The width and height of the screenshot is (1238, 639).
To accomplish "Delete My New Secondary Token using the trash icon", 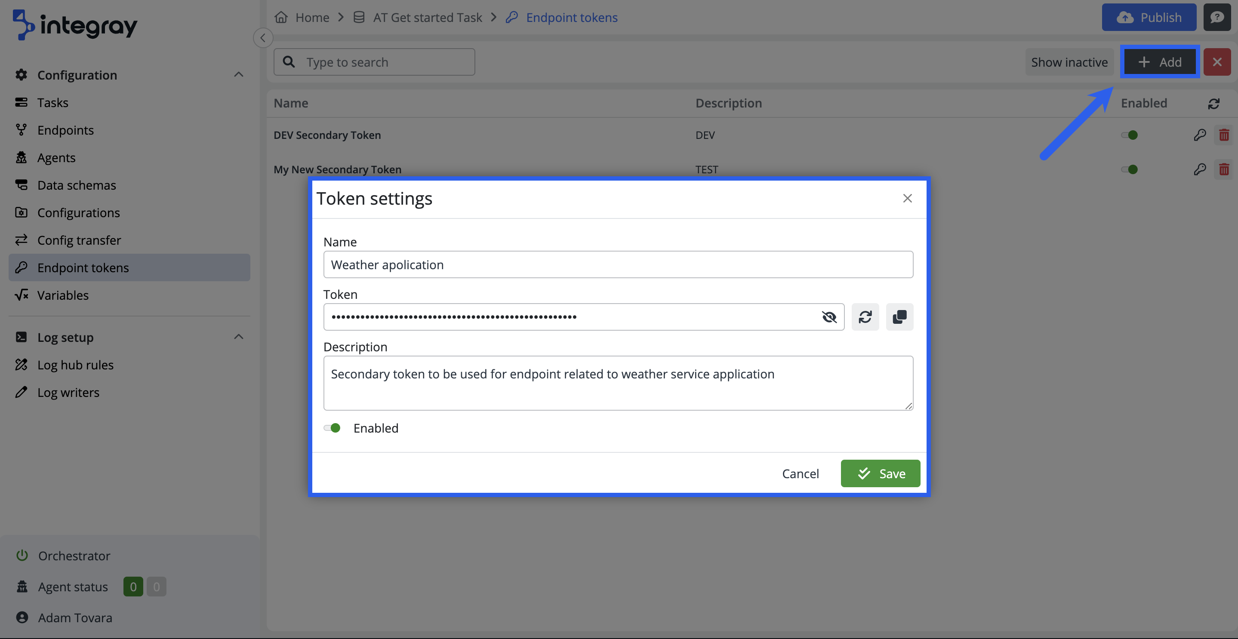I will click(x=1223, y=169).
